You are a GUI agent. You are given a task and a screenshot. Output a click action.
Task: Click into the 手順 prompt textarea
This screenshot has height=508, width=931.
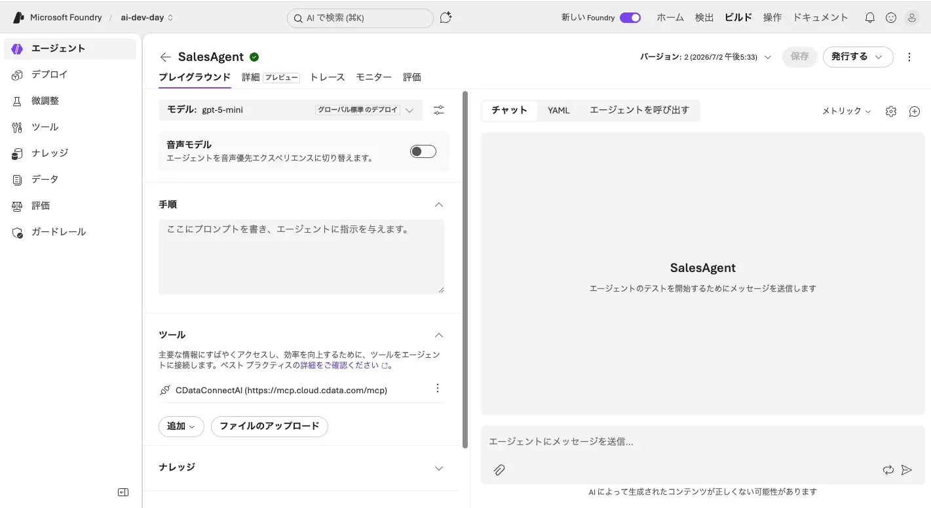point(301,256)
